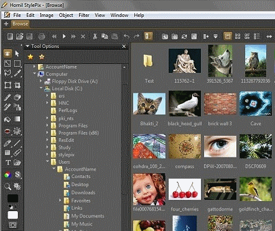
Task: Click the filled star favorites icon
Action: (x=30, y=57)
